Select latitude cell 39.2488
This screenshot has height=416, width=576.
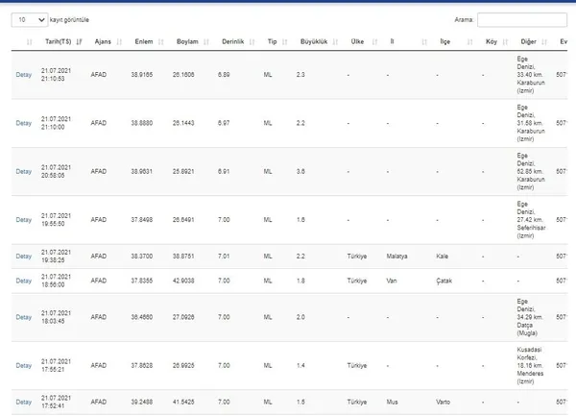(142, 402)
